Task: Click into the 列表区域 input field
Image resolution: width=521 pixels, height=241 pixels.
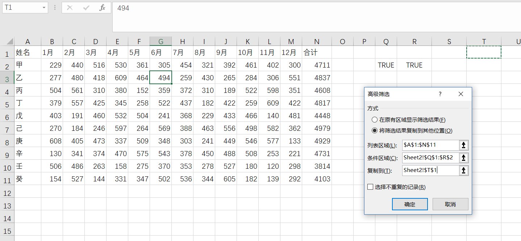Action: [430, 145]
